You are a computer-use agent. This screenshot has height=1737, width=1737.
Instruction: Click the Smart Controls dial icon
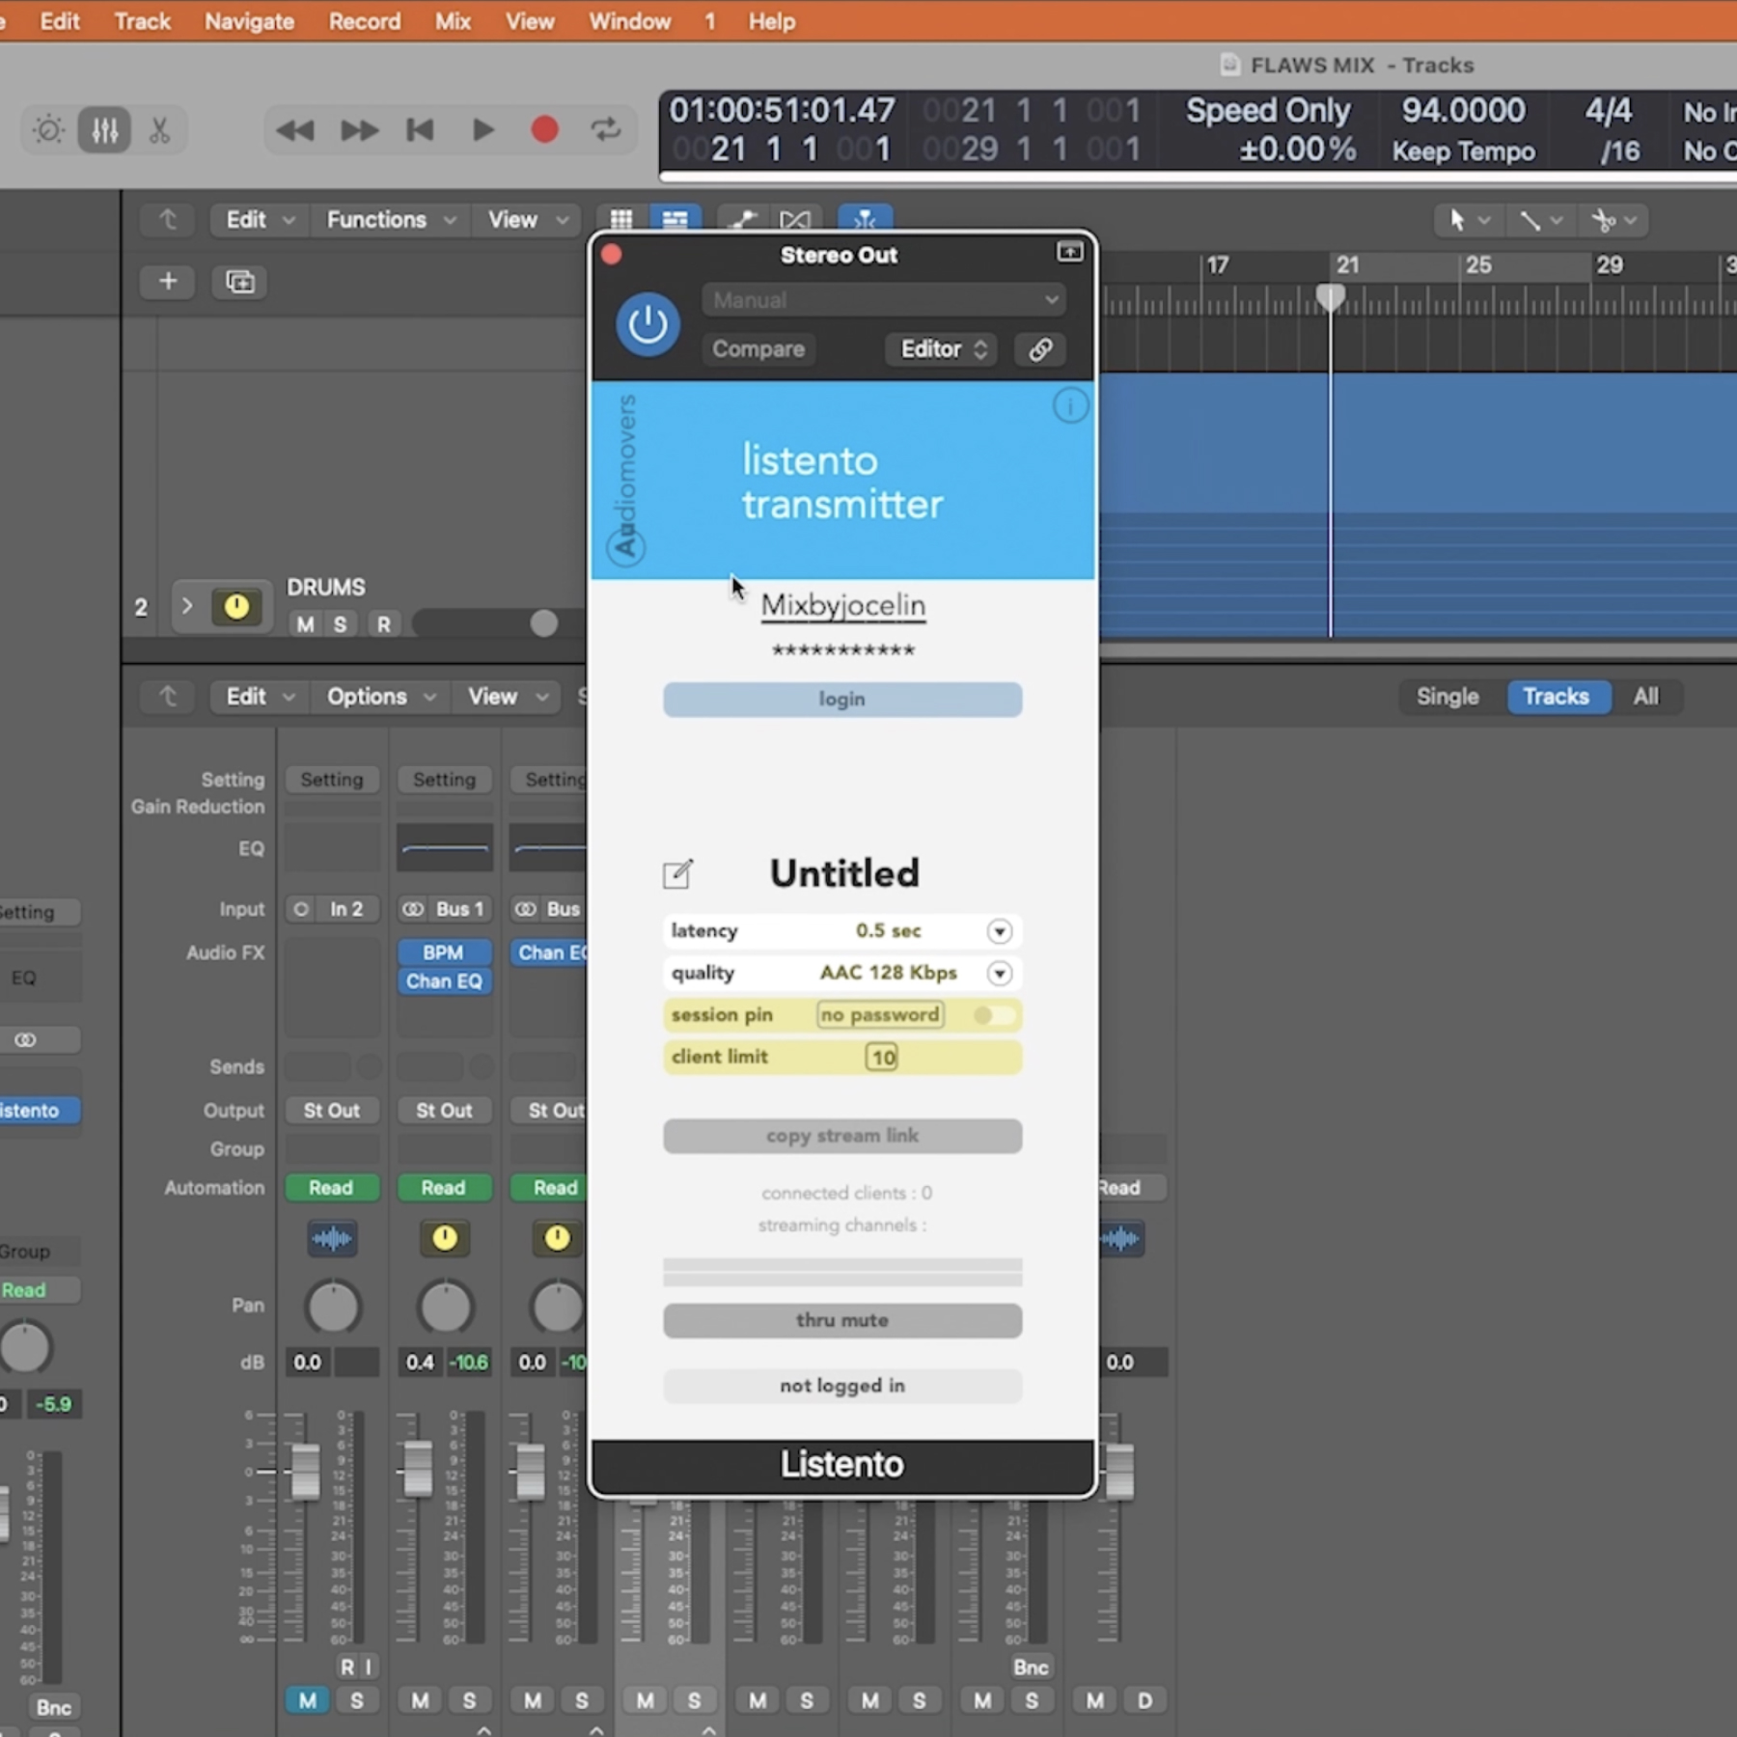click(48, 130)
